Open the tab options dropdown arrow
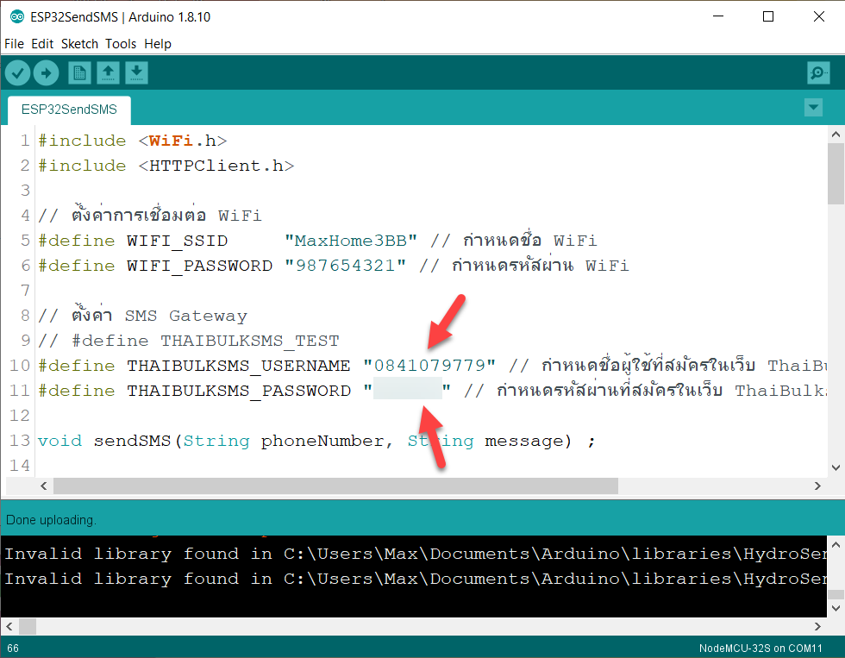 click(x=814, y=107)
